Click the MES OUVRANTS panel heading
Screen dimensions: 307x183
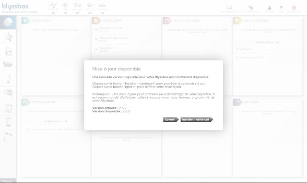(x=44, y=102)
